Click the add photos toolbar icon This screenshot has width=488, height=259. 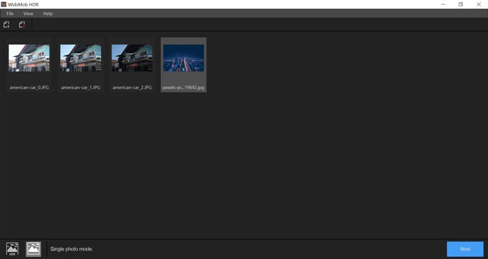point(6,24)
